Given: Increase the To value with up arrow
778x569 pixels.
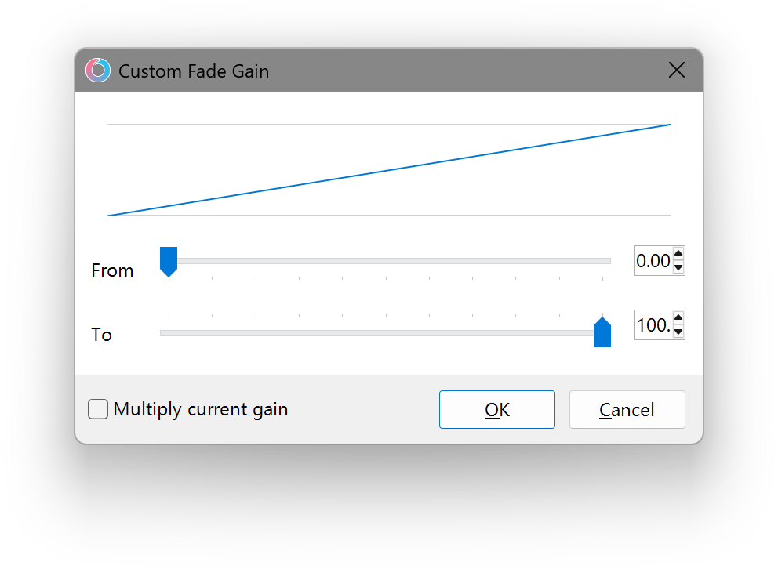Looking at the screenshot, I should (x=678, y=318).
